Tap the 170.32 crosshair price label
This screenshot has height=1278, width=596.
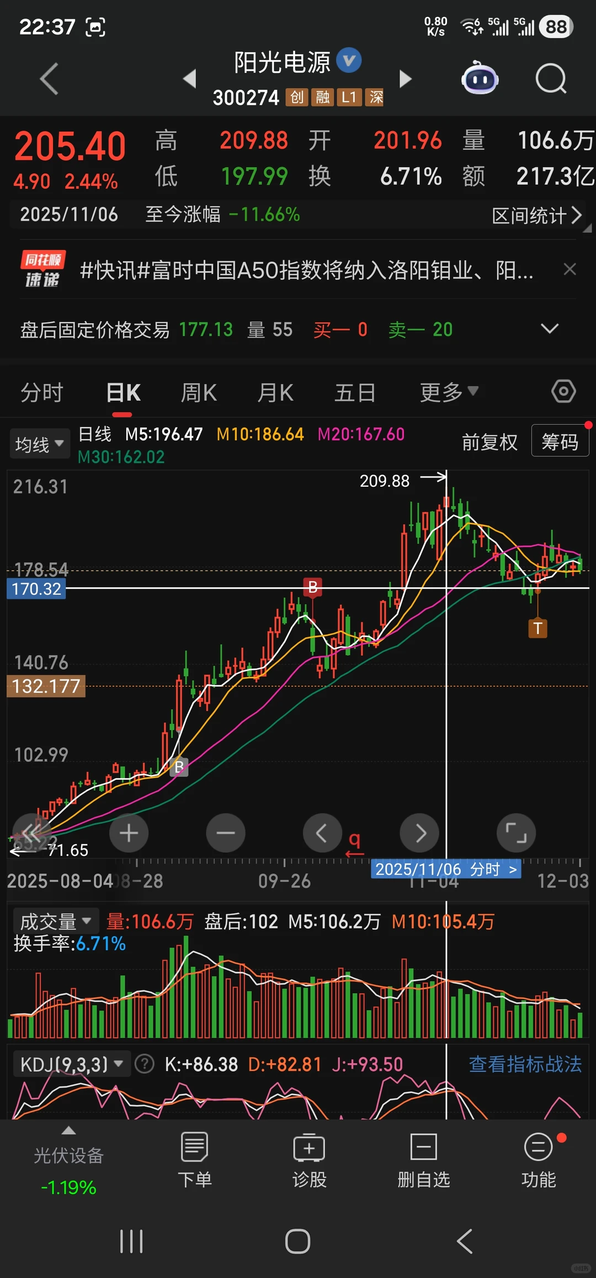point(36,589)
